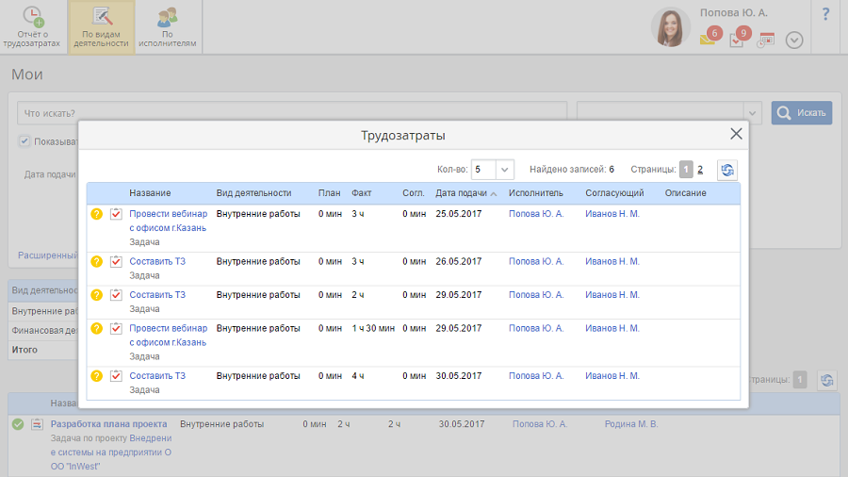
Task: Click Иванов Н. М. in first row
Action: (x=612, y=214)
